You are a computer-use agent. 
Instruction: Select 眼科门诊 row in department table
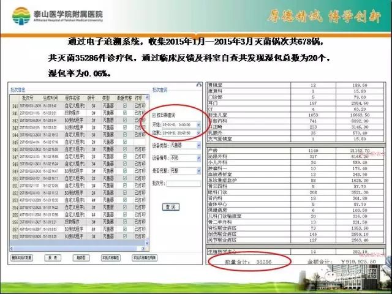coord(295,192)
